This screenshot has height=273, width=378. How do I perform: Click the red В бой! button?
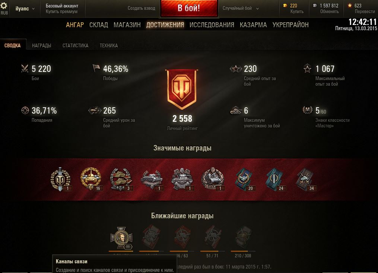[189, 8]
